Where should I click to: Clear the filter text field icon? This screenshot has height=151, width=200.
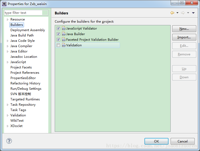coord(45,13)
